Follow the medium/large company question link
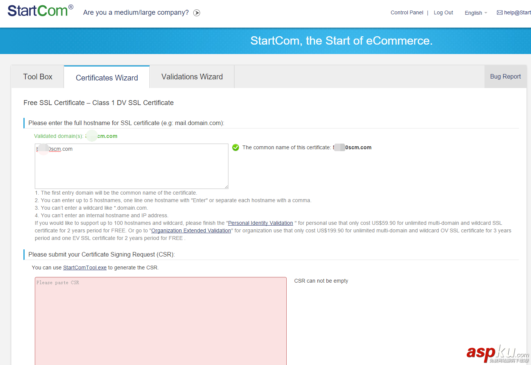Image resolution: width=531 pixels, height=365 pixels. click(x=136, y=12)
